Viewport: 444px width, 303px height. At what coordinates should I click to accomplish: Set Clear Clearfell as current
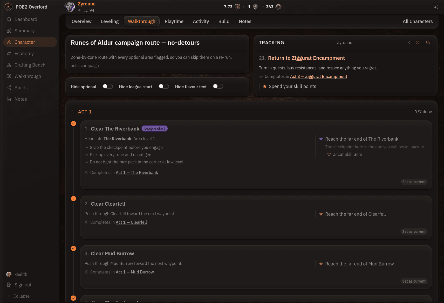[414, 232]
